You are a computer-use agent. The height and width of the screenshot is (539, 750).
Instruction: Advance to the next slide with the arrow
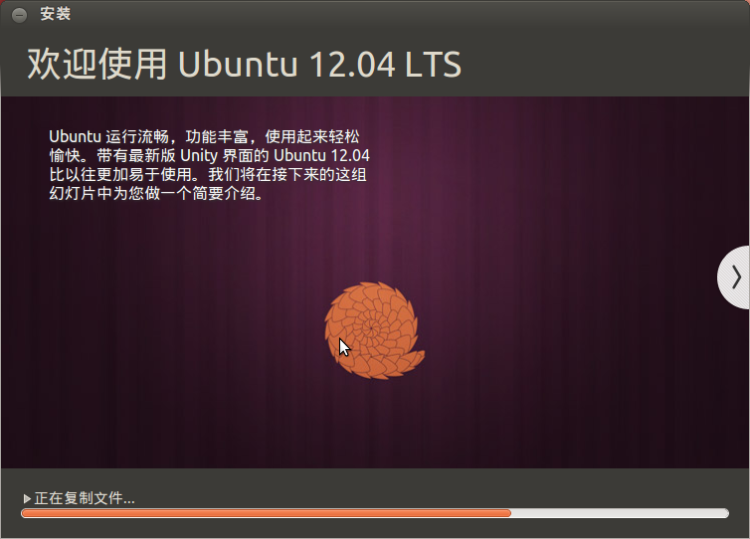(x=735, y=277)
